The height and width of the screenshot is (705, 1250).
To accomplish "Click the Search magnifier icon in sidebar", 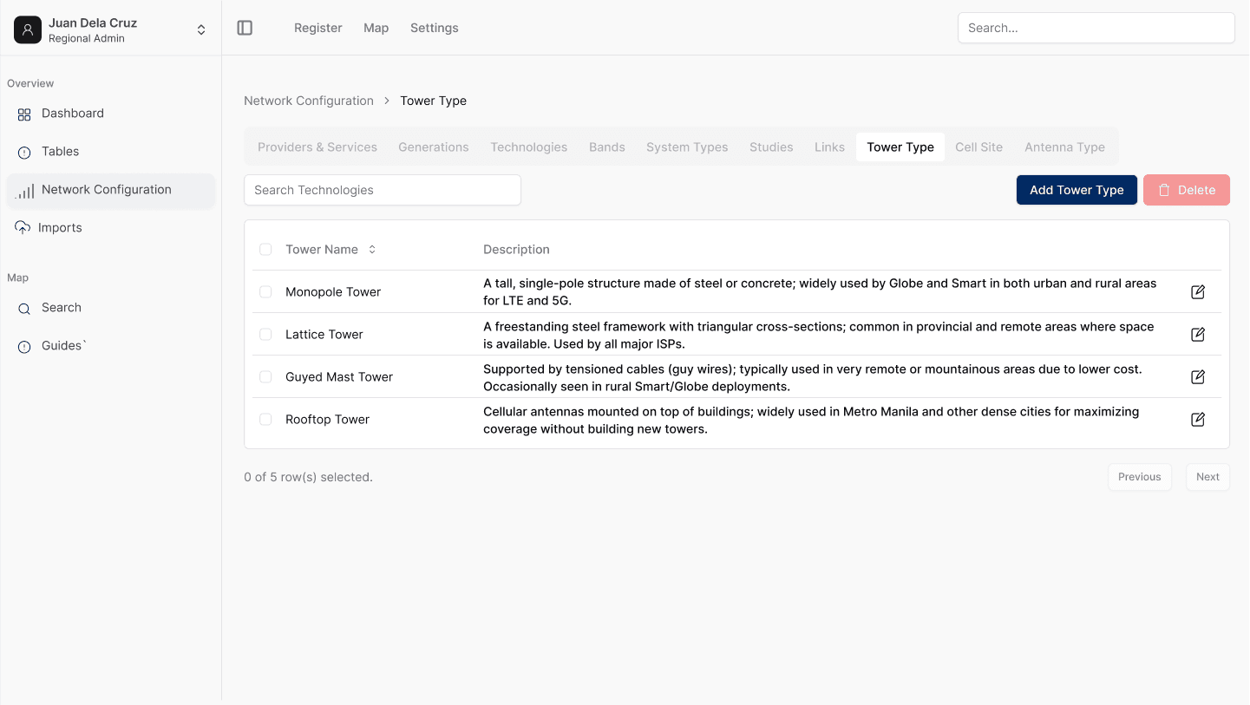I will pyautogui.click(x=24, y=308).
